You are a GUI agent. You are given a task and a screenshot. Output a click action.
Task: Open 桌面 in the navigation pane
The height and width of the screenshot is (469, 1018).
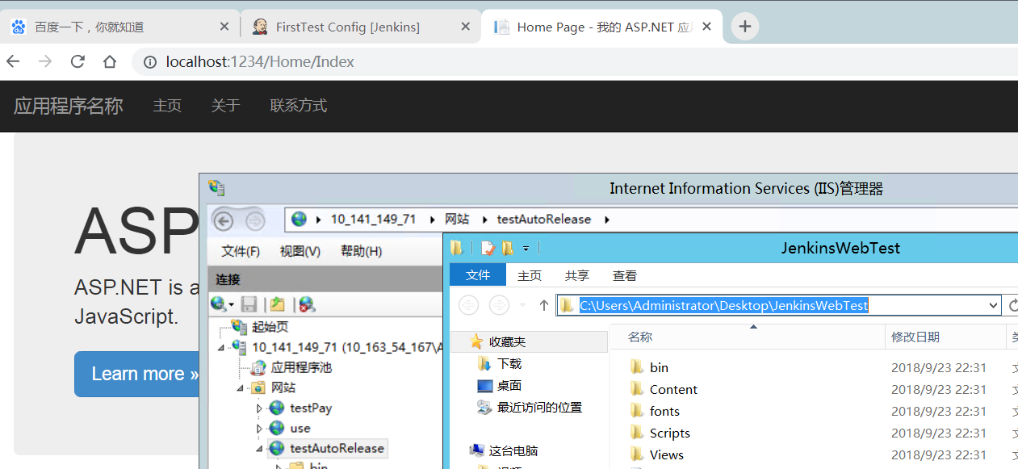pos(509,386)
